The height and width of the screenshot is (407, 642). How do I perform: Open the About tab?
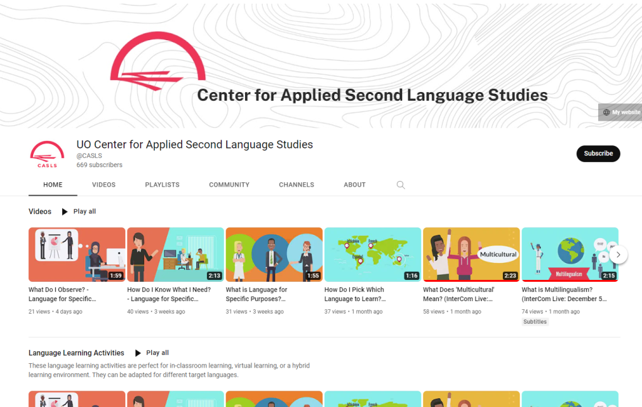click(355, 185)
